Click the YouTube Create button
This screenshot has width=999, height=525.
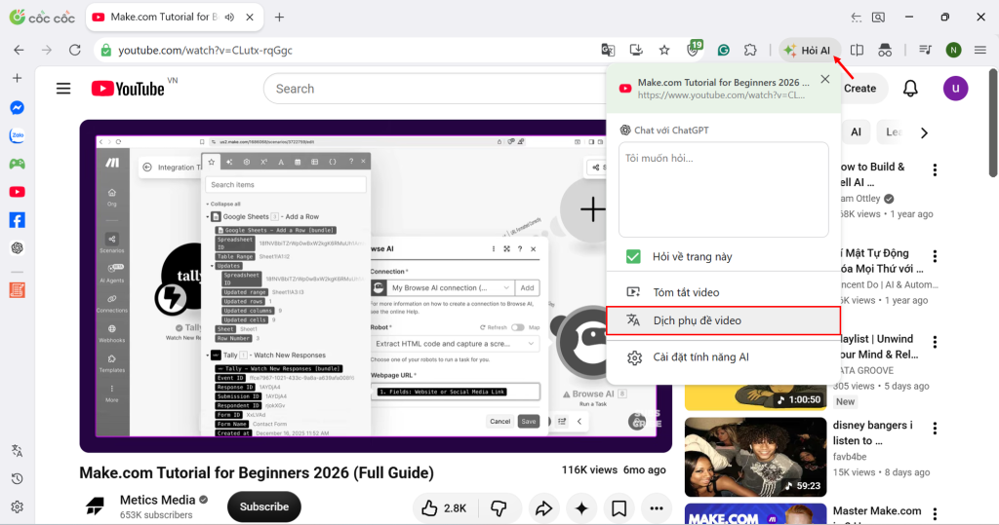click(859, 89)
